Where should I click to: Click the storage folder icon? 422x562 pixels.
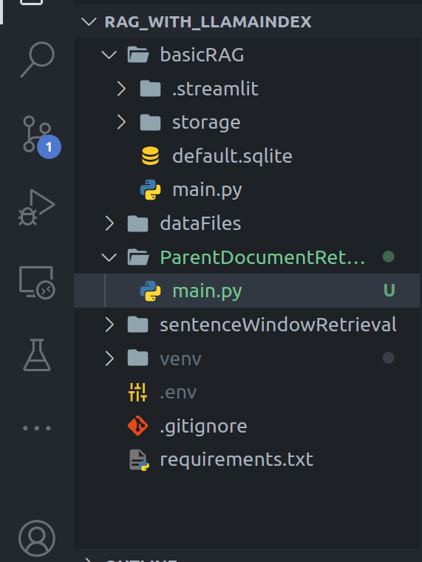tap(150, 122)
